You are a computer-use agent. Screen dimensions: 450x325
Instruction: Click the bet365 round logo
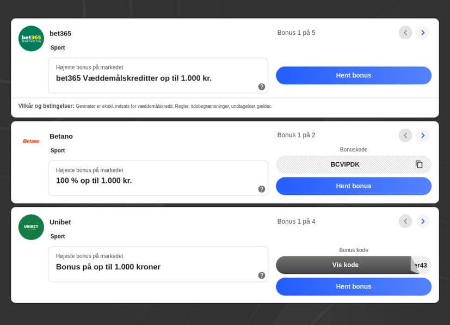point(31,39)
